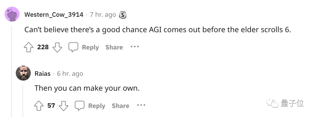Open more options on Western_Cow_3914's comment
Screen dimensions: 314x117
(135, 47)
